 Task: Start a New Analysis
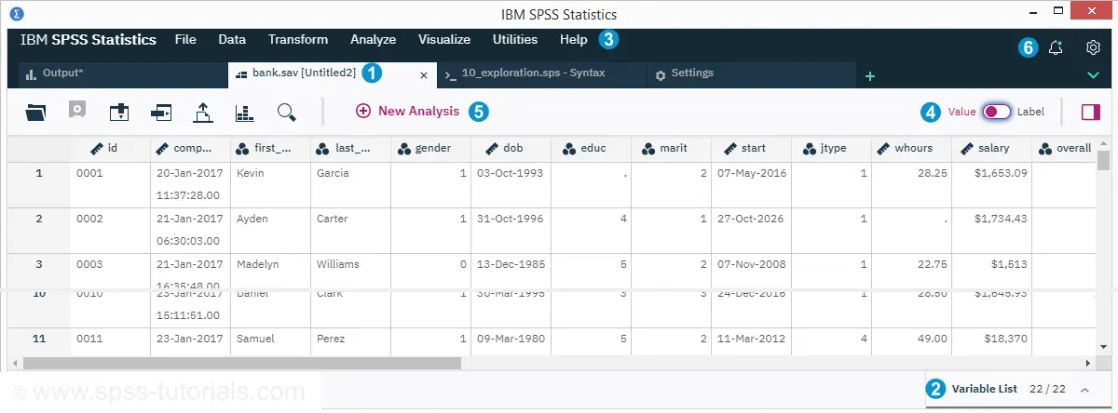408,111
